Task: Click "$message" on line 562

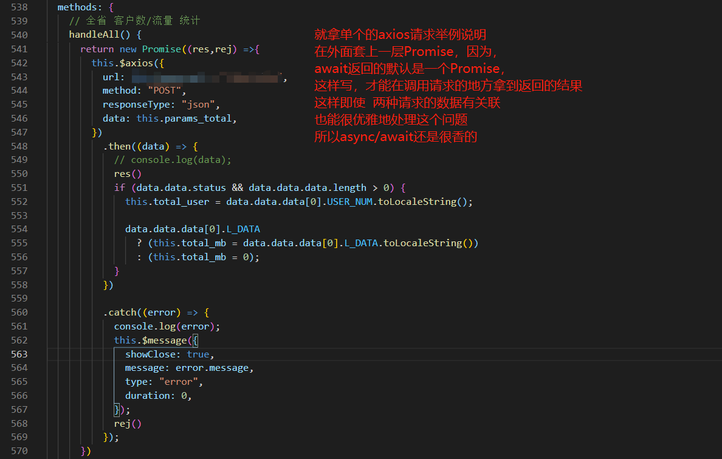Action: 164,340
